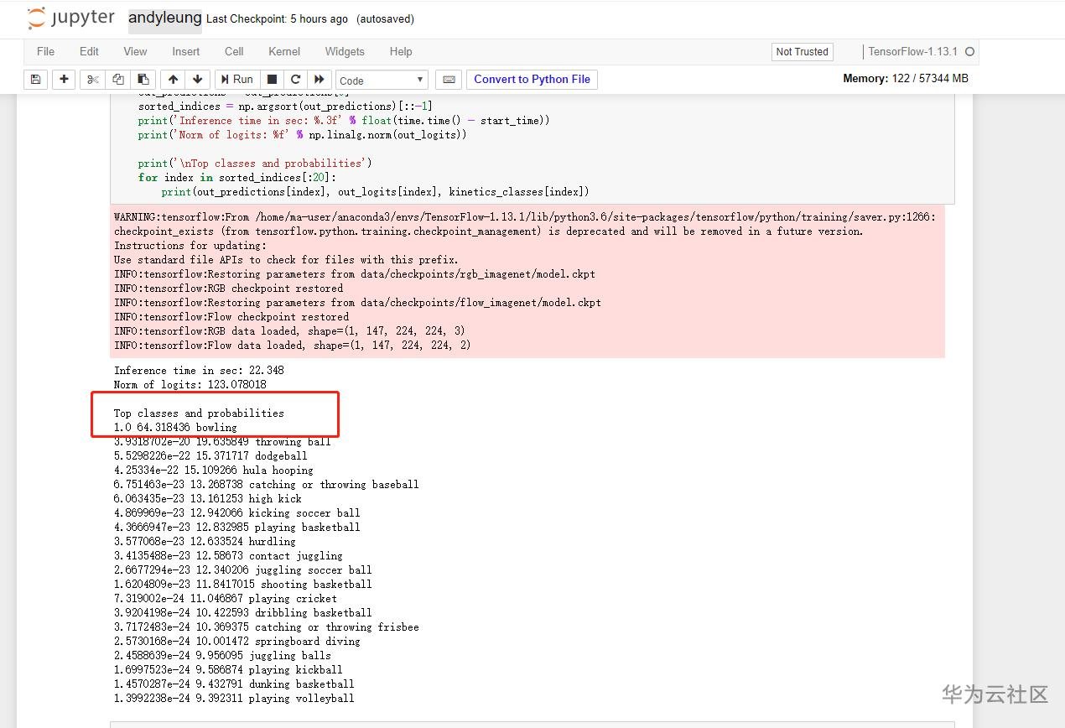Click the 'Norm of logits: 123.078018' output

click(x=190, y=385)
